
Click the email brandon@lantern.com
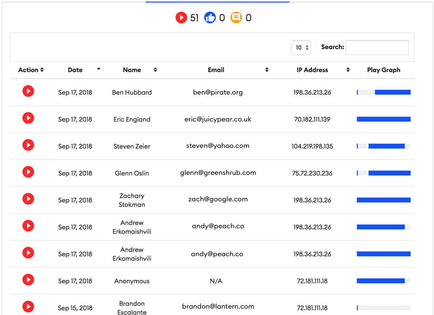pyautogui.click(x=218, y=306)
